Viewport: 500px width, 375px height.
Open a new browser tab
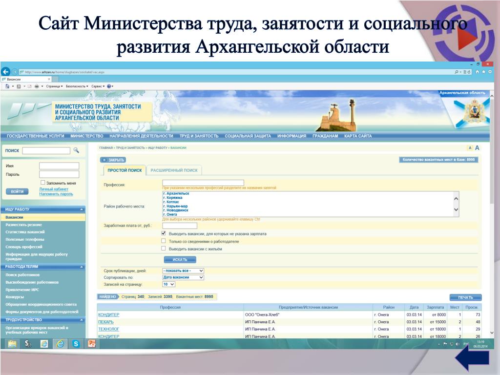click(56, 79)
